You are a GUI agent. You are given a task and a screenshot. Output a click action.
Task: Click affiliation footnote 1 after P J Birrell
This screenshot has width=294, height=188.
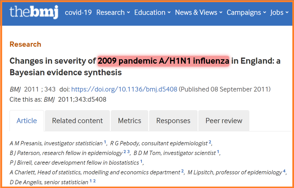(141, 161)
